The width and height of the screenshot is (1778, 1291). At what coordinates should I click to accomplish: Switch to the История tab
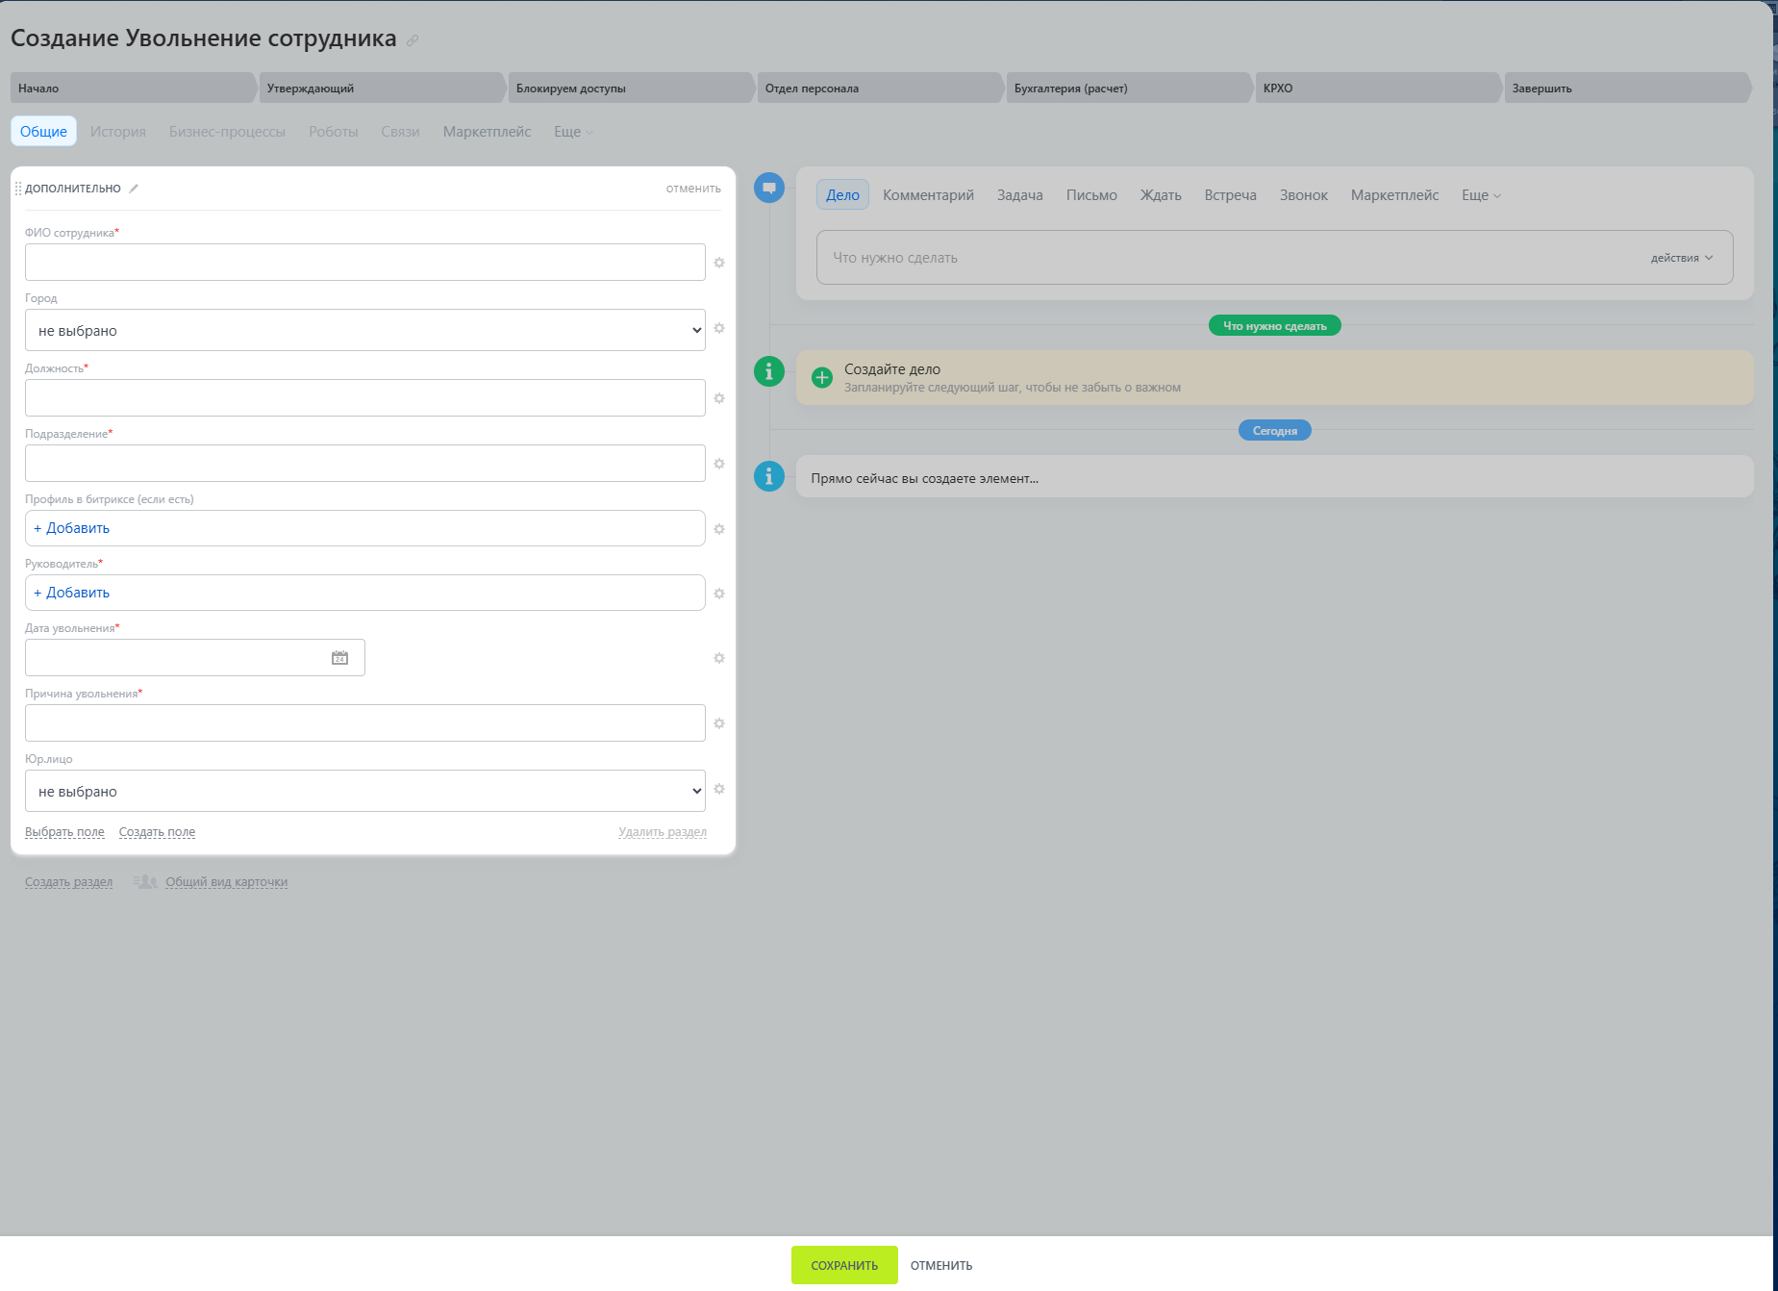click(x=118, y=132)
